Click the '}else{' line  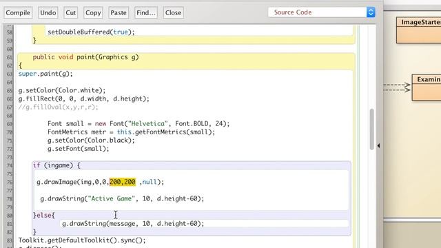point(44,215)
